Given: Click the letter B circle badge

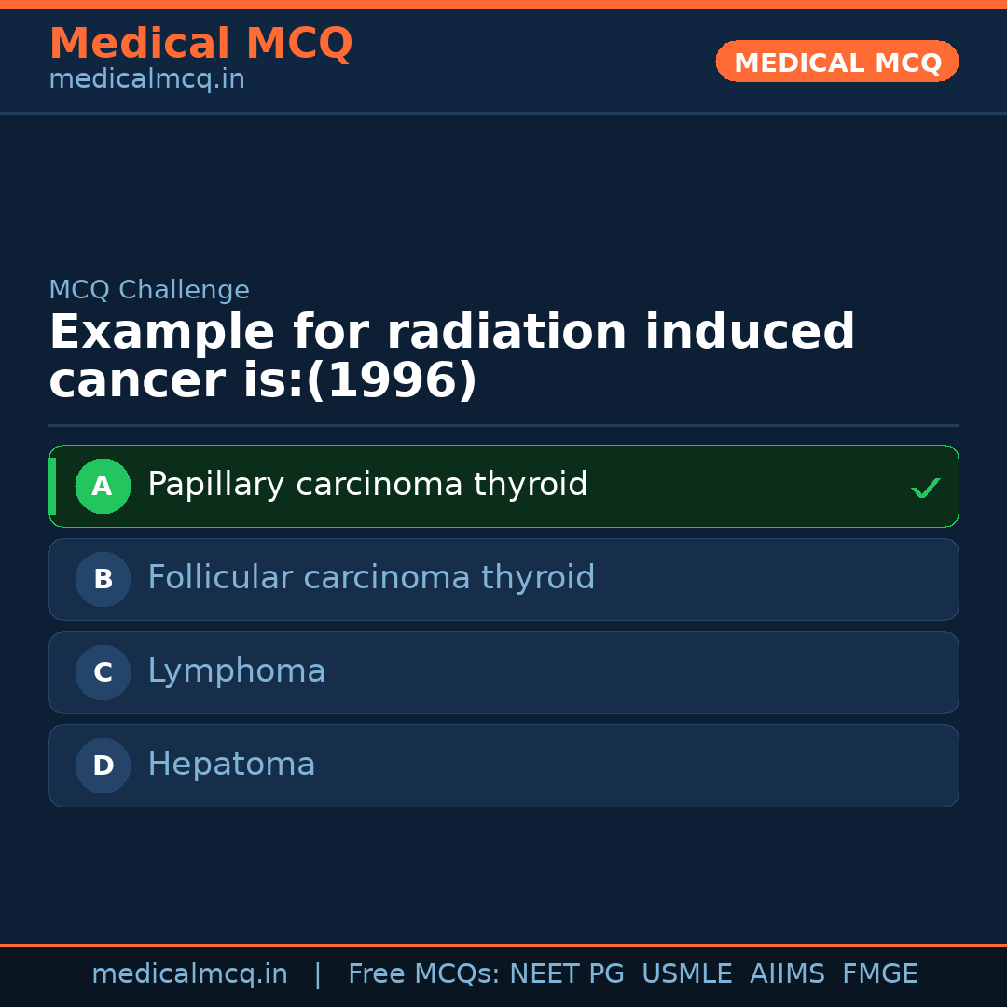Looking at the screenshot, I should 103,580.
